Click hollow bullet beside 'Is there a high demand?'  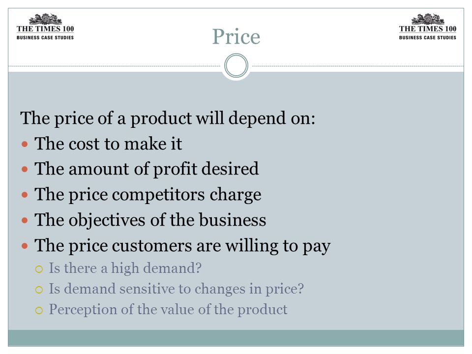click(x=39, y=269)
